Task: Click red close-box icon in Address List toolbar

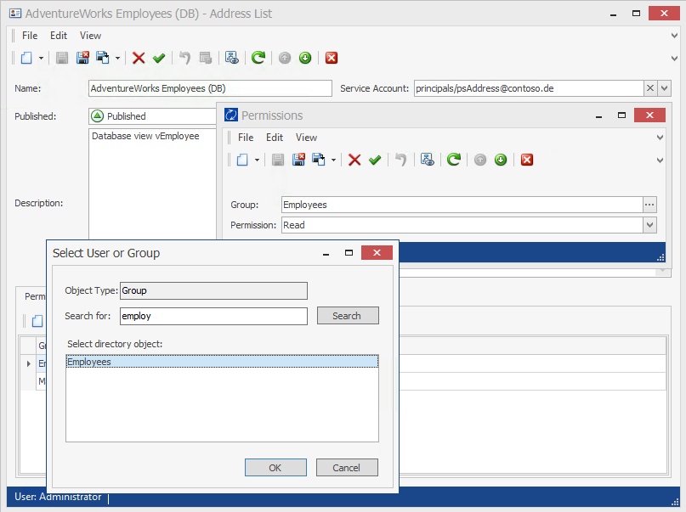Action: (x=332, y=58)
